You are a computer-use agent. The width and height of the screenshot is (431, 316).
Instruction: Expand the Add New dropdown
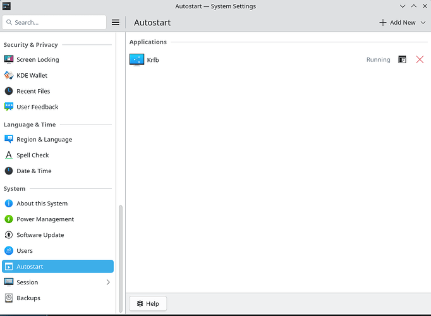click(x=403, y=22)
